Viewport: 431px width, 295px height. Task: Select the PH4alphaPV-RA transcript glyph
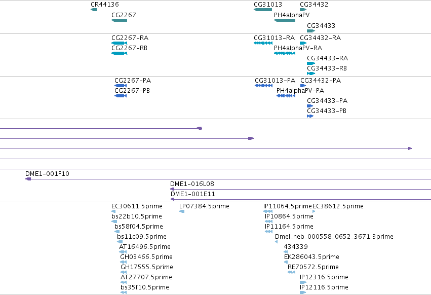tap(285, 53)
